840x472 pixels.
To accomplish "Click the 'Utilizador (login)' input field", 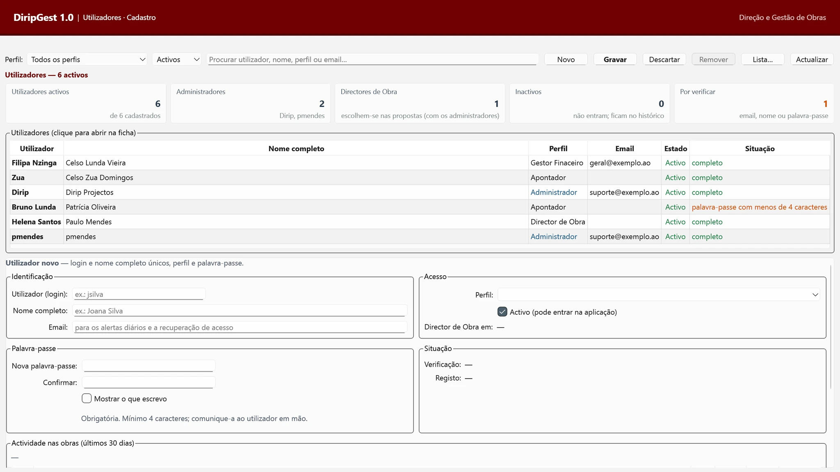I will click(x=139, y=294).
